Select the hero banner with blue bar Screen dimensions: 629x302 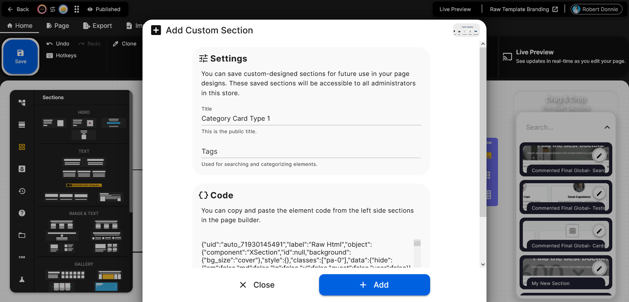tap(114, 123)
